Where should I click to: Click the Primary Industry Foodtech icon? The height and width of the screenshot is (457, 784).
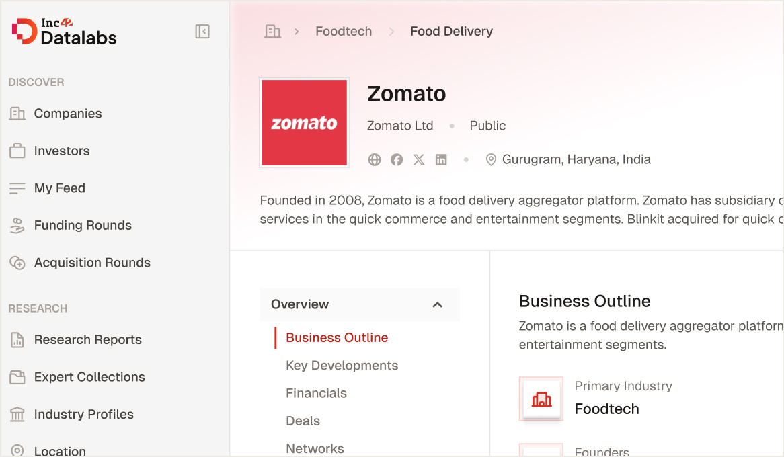pyautogui.click(x=541, y=399)
